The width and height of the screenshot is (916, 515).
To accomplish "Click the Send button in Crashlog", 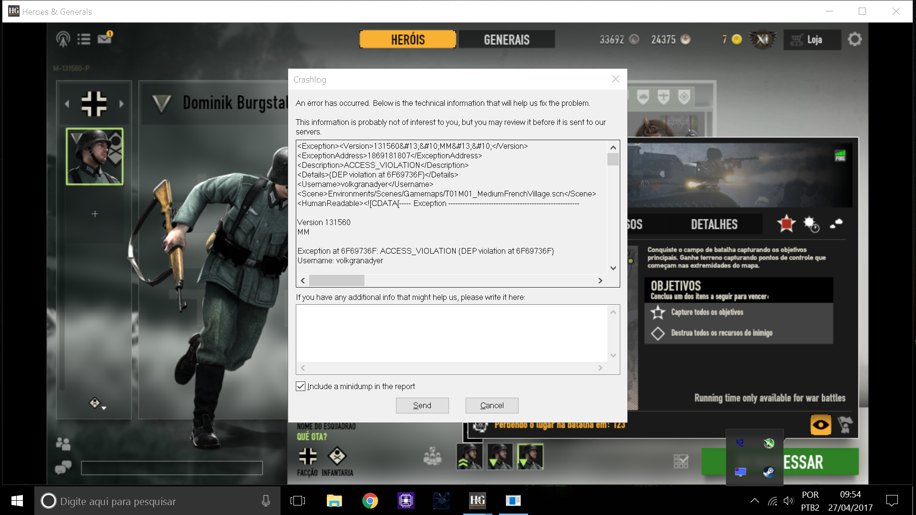I will (x=422, y=405).
